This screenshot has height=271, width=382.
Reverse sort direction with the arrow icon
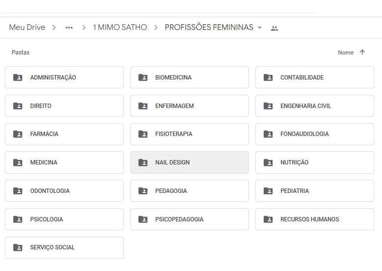pos(362,52)
